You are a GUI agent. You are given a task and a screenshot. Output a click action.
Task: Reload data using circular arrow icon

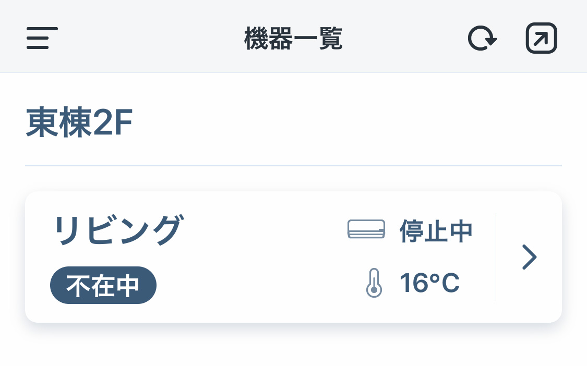coord(482,38)
